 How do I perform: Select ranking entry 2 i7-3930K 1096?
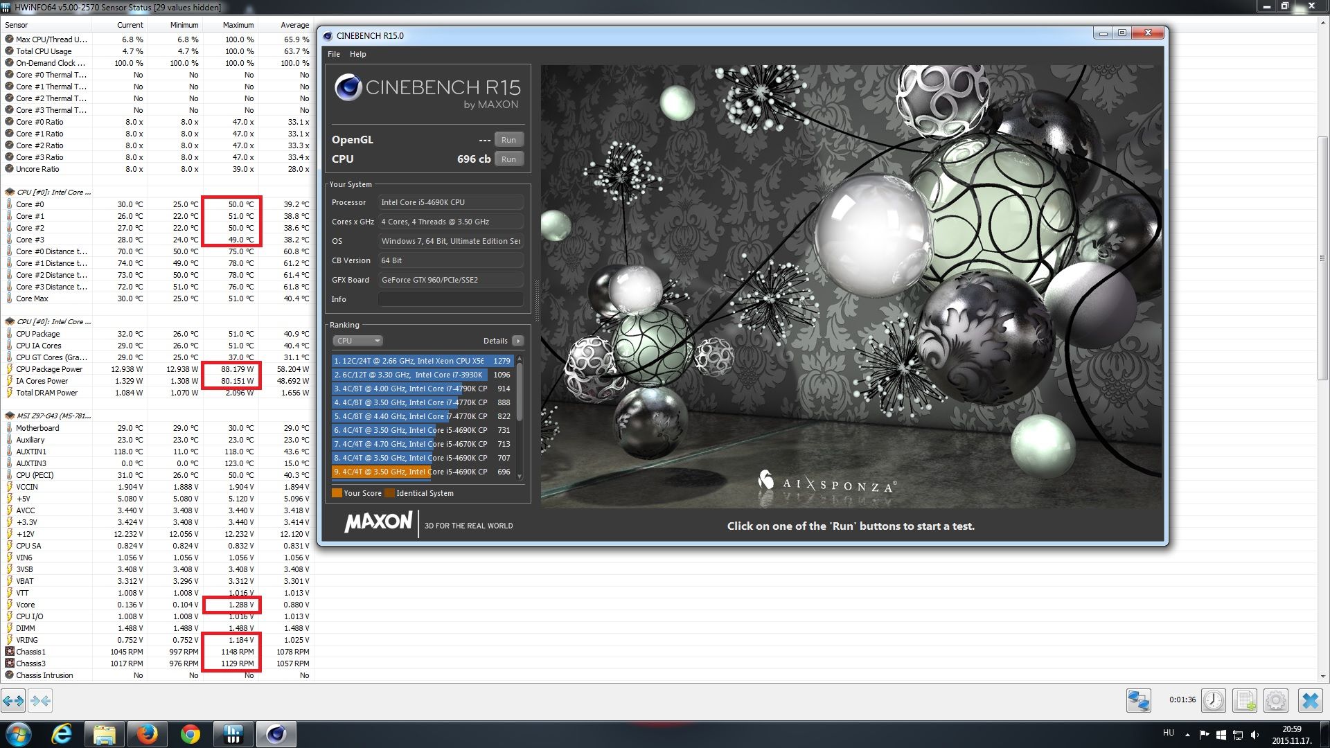coord(422,375)
